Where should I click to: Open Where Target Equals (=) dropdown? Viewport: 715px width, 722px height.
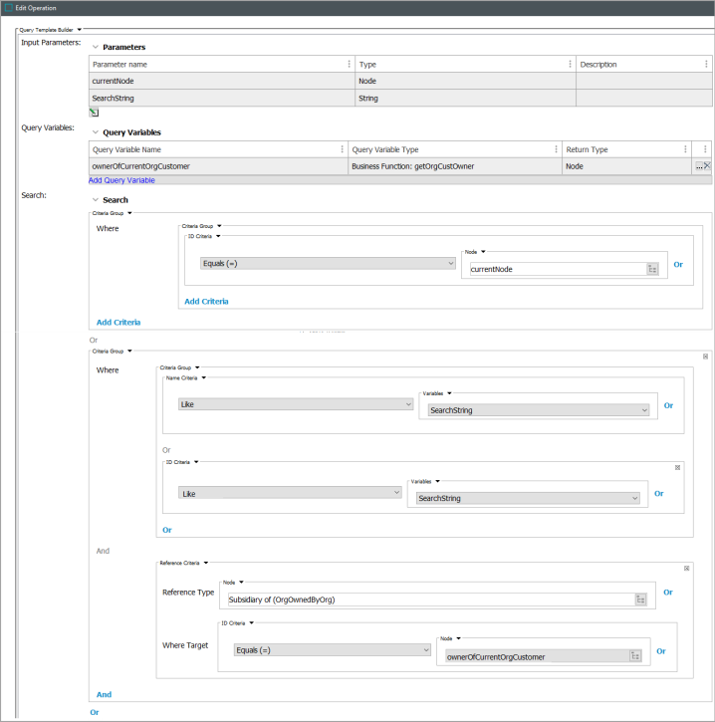[x=332, y=650]
